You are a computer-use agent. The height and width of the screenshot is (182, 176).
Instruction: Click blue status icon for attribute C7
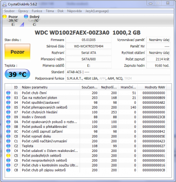(x=8, y=165)
